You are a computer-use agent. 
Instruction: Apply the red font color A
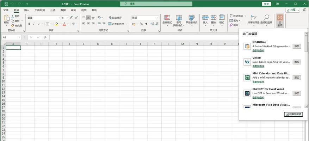[64, 24]
